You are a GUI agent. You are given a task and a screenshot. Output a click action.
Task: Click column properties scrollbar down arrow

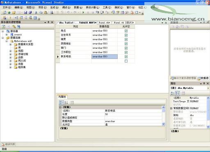(164, 124)
